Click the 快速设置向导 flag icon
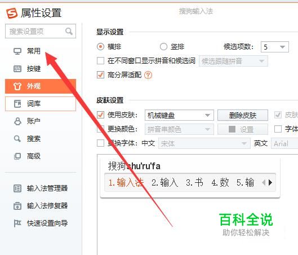The image size is (298, 255). coord(17,223)
